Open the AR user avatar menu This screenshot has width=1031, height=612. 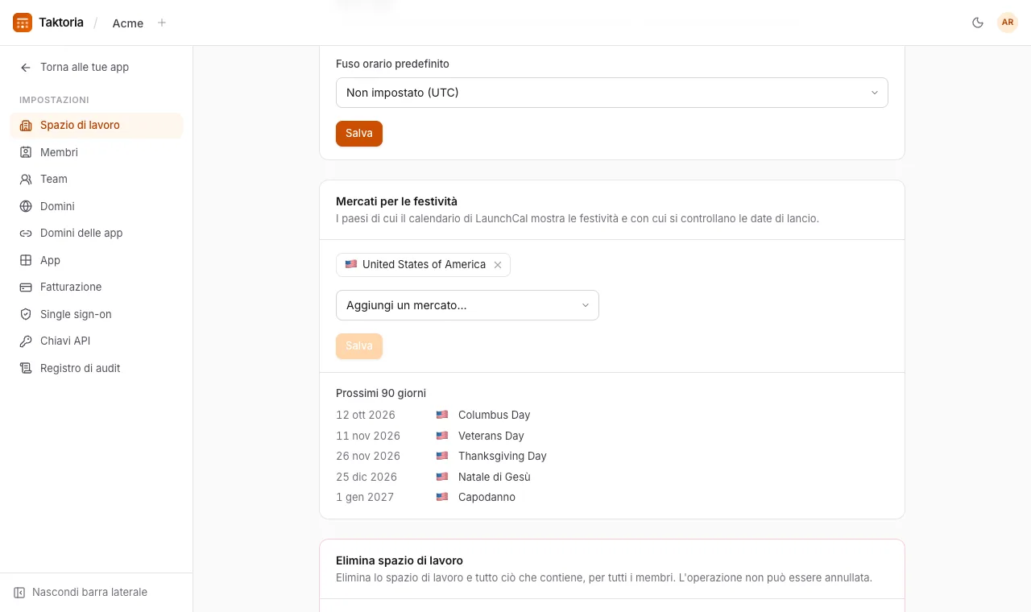coord(1008,23)
